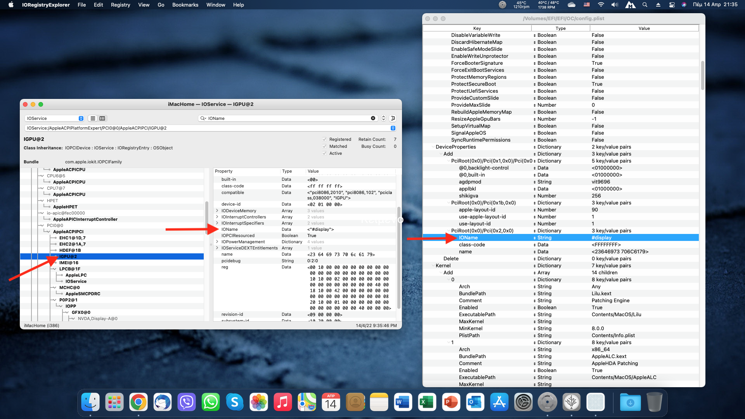Open the IOService plane dropdown

click(x=54, y=118)
